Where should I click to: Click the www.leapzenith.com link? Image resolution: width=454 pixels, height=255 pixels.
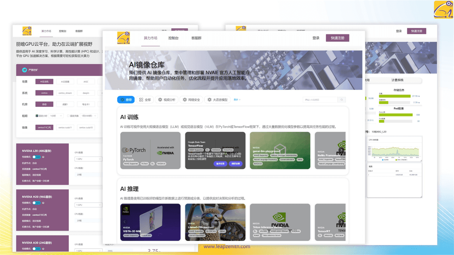227,247
